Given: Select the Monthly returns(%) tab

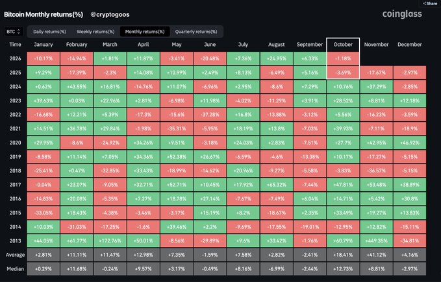Looking at the screenshot, I should tap(145, 31).
